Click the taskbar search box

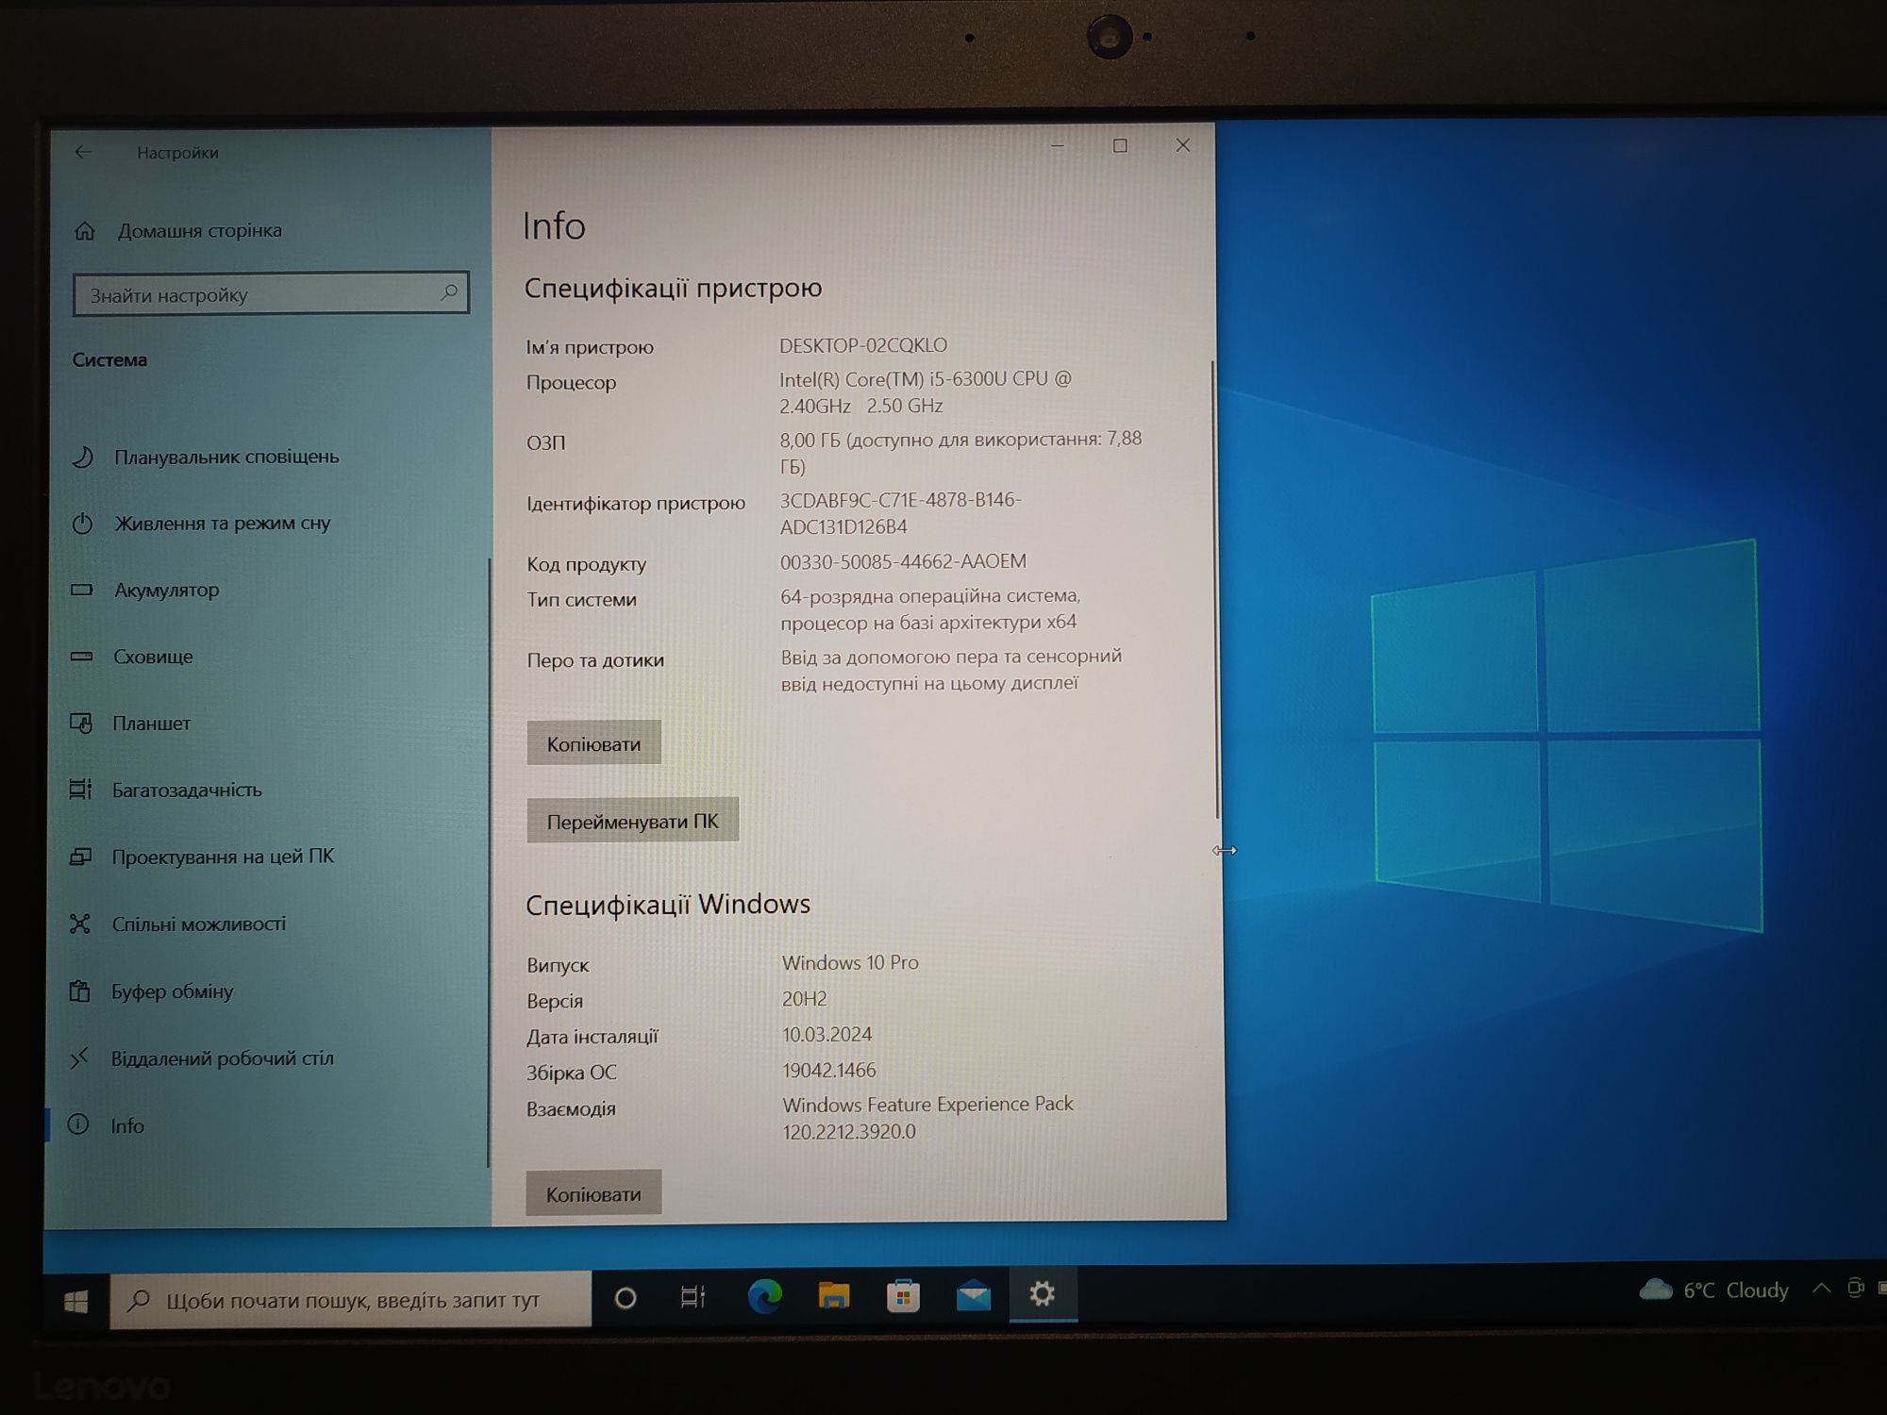tap(351, 1301)
